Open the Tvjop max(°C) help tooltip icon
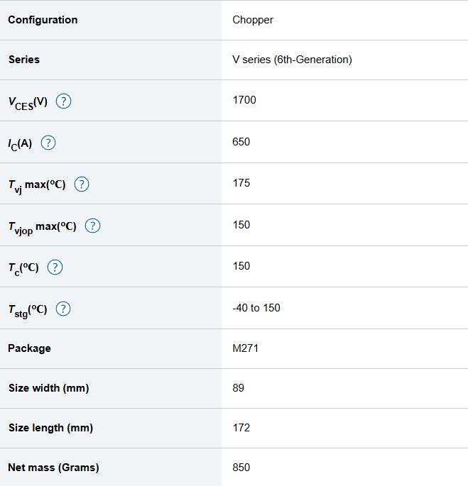Screen dimensions: 468x486 pyautogui.click(x=92, y=226)
